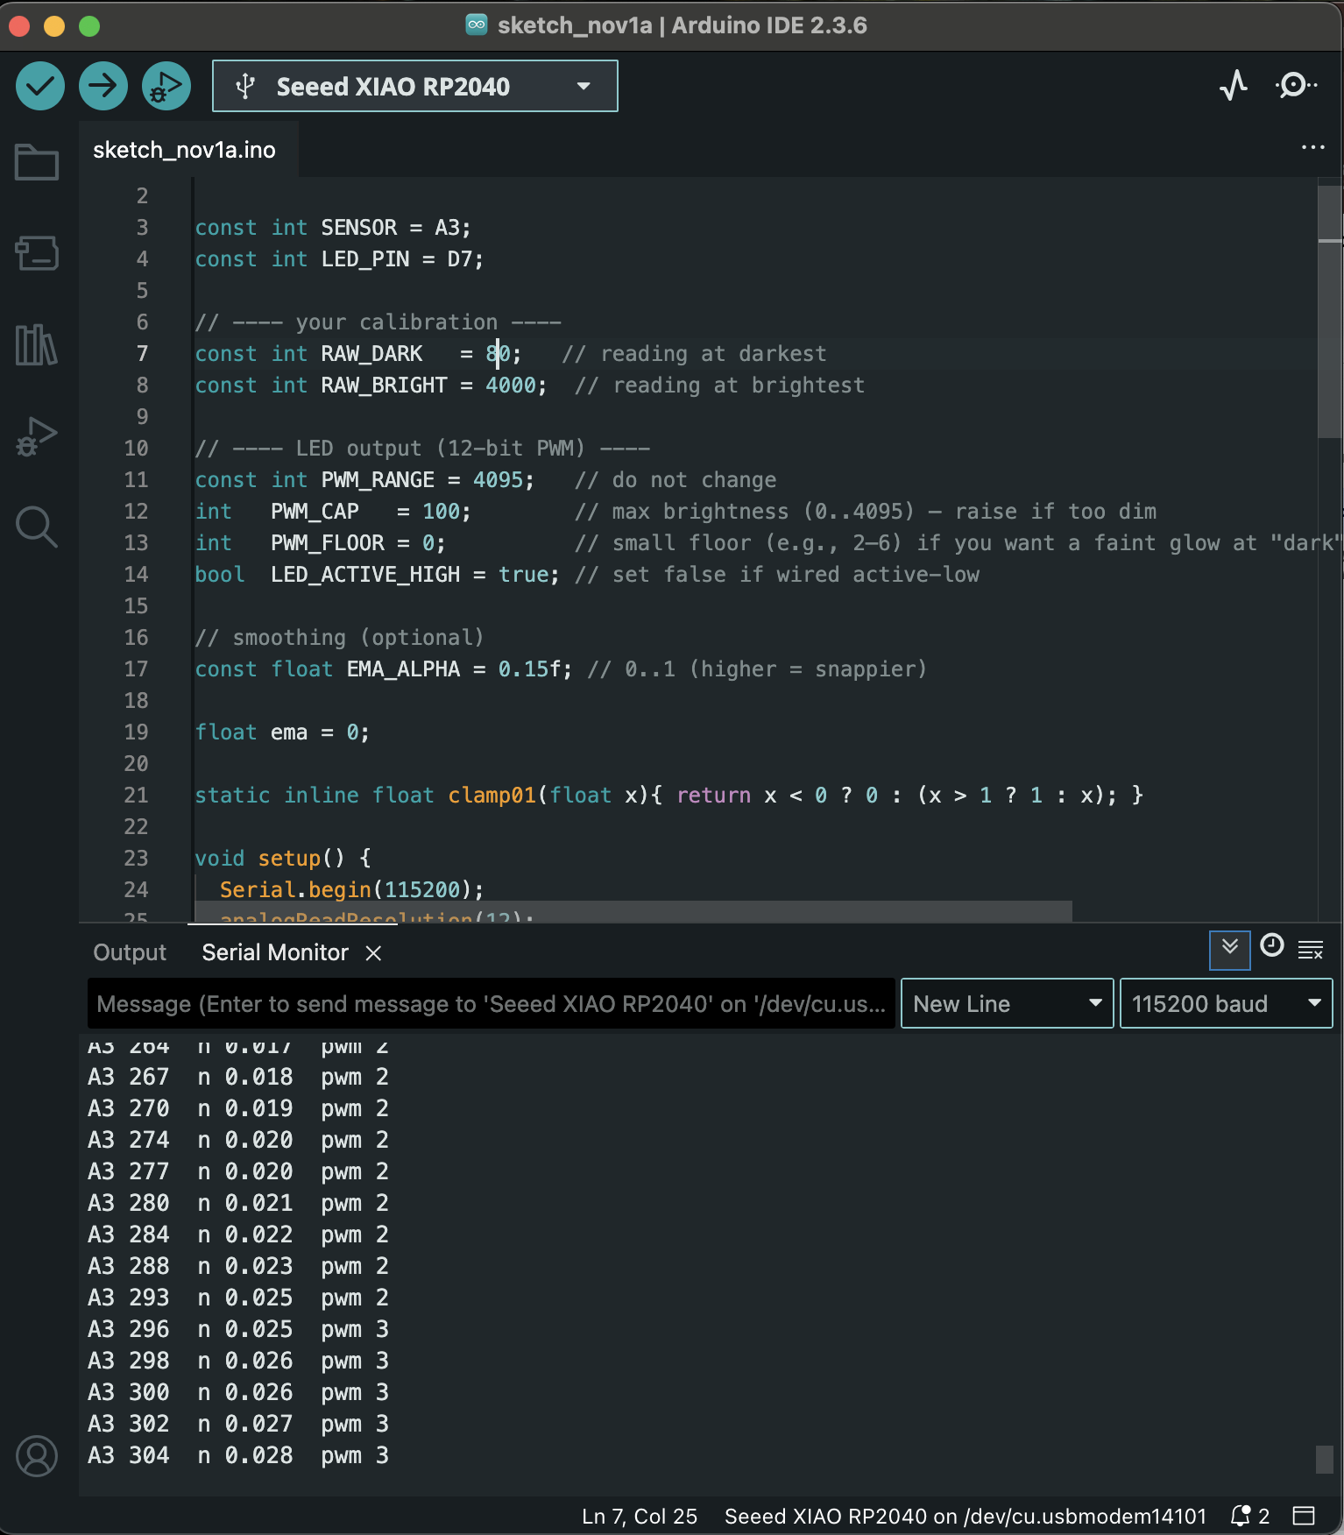Open the Library Manager sidebar icon
This screenshot has width=1344, height=1535.
37,344
